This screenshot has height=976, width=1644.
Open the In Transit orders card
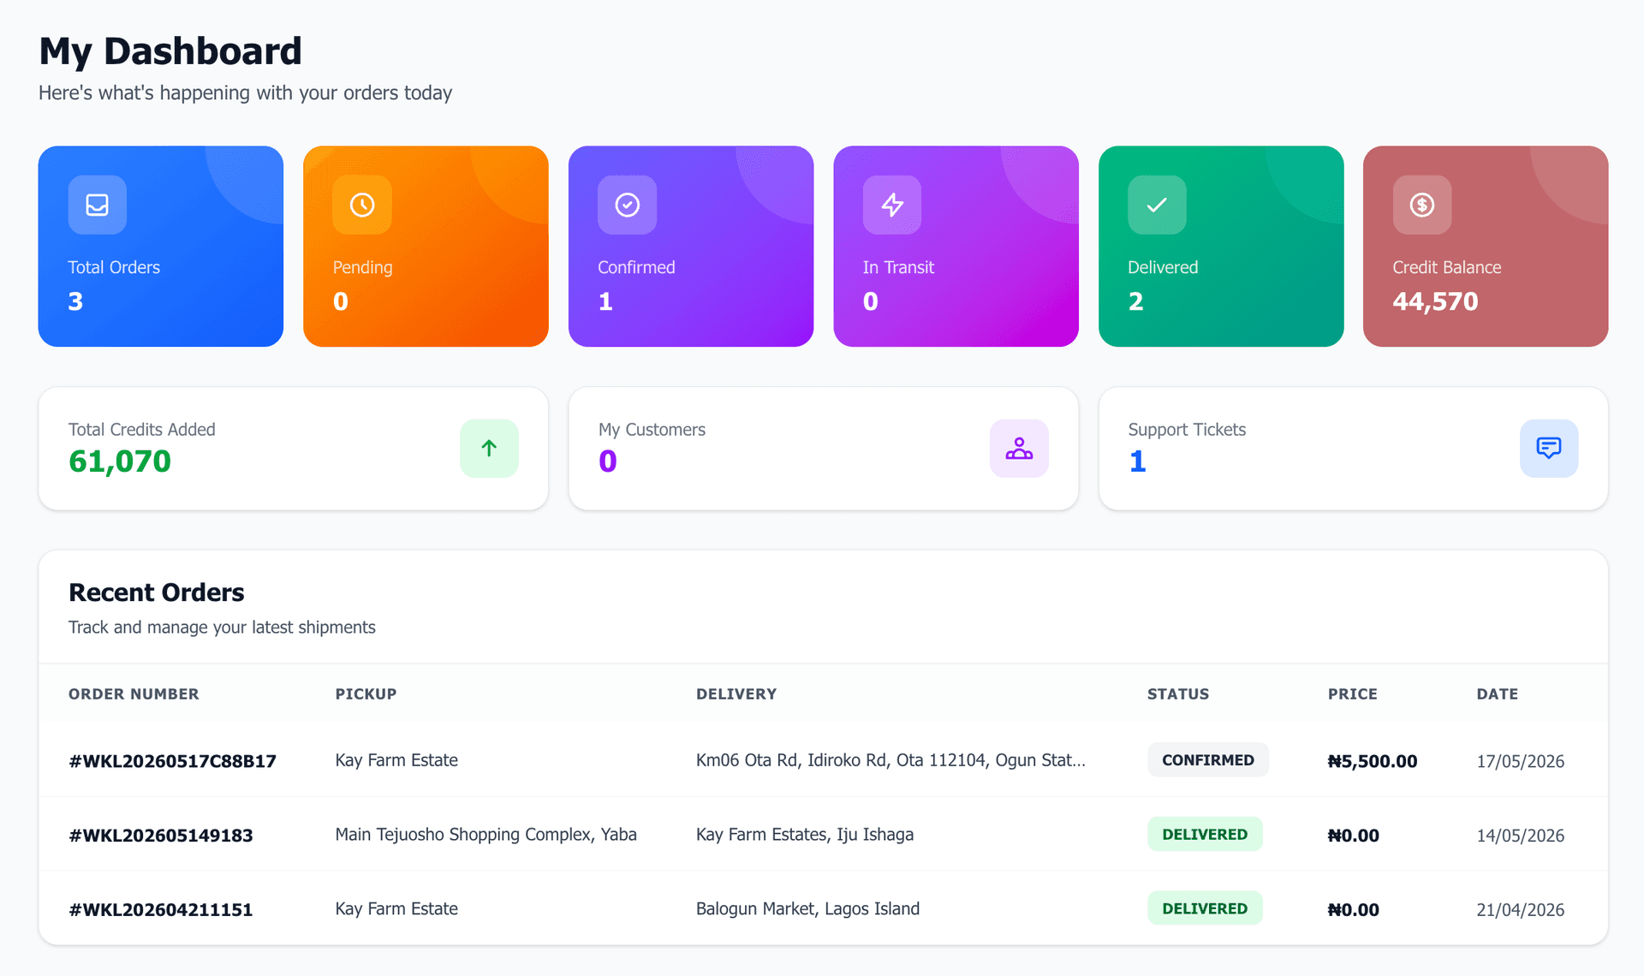(x=956, y=246)
